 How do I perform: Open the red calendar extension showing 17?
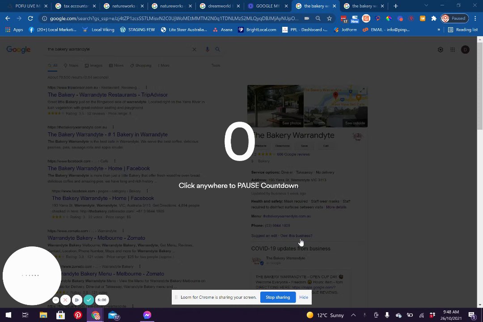pos(344,19)
